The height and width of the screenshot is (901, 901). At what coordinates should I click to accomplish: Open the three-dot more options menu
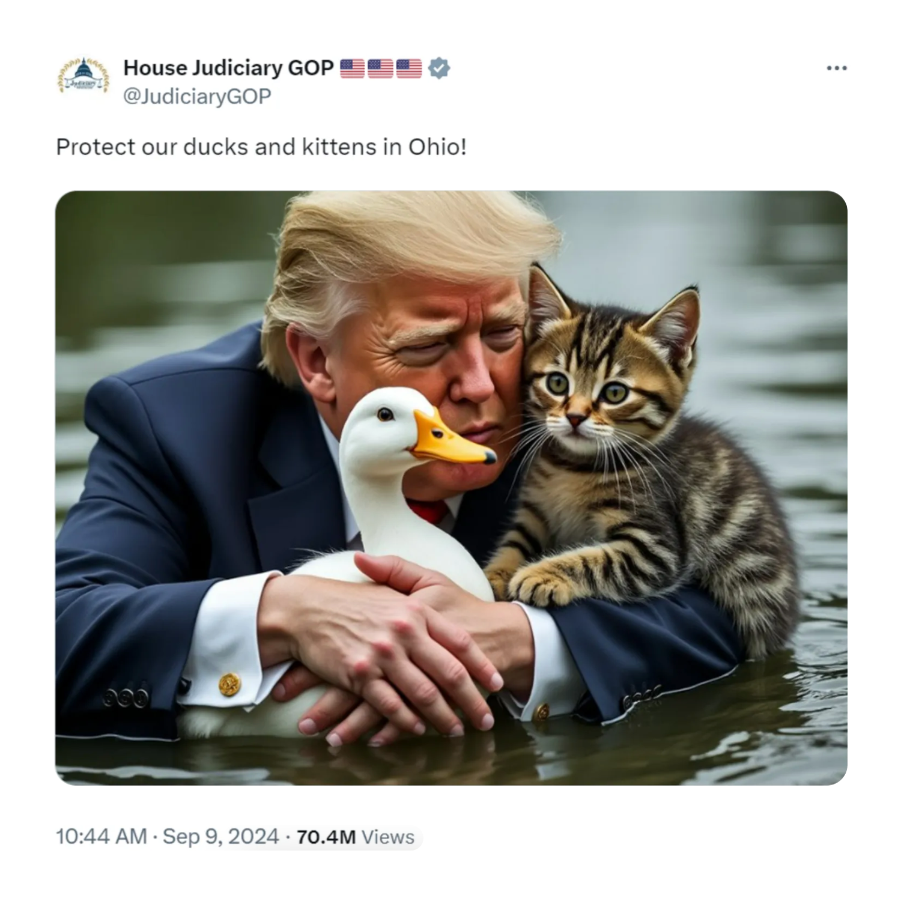coord(836,68)
